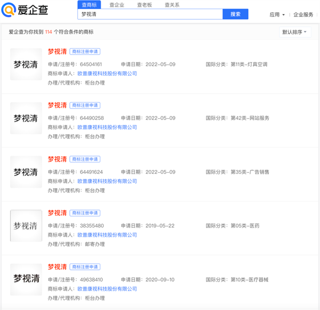Select registration number 64504161
The height and width of the screenshot is (310, 320).
91,65
